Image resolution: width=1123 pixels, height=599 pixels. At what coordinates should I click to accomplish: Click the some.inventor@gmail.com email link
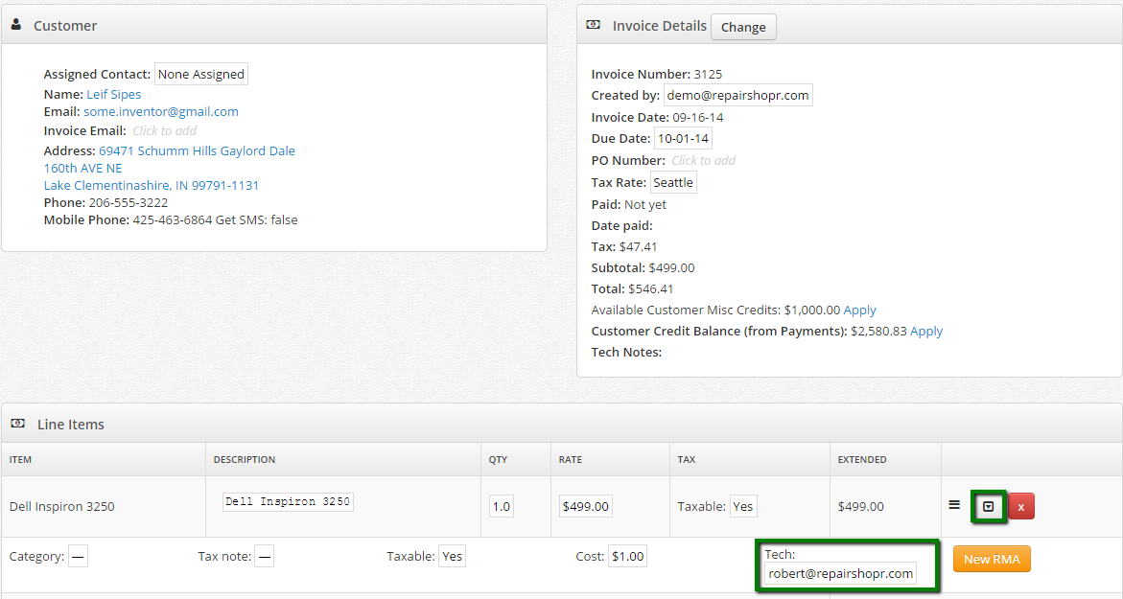coord(160,111)
